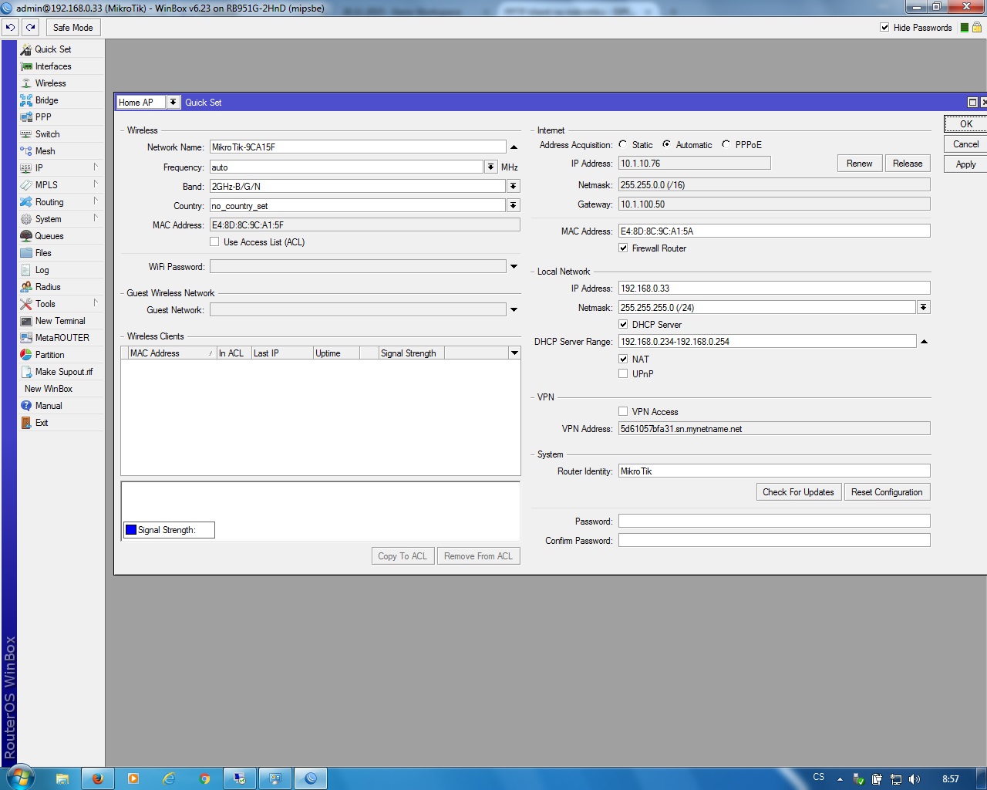Click the Release button

pos(908,164)
